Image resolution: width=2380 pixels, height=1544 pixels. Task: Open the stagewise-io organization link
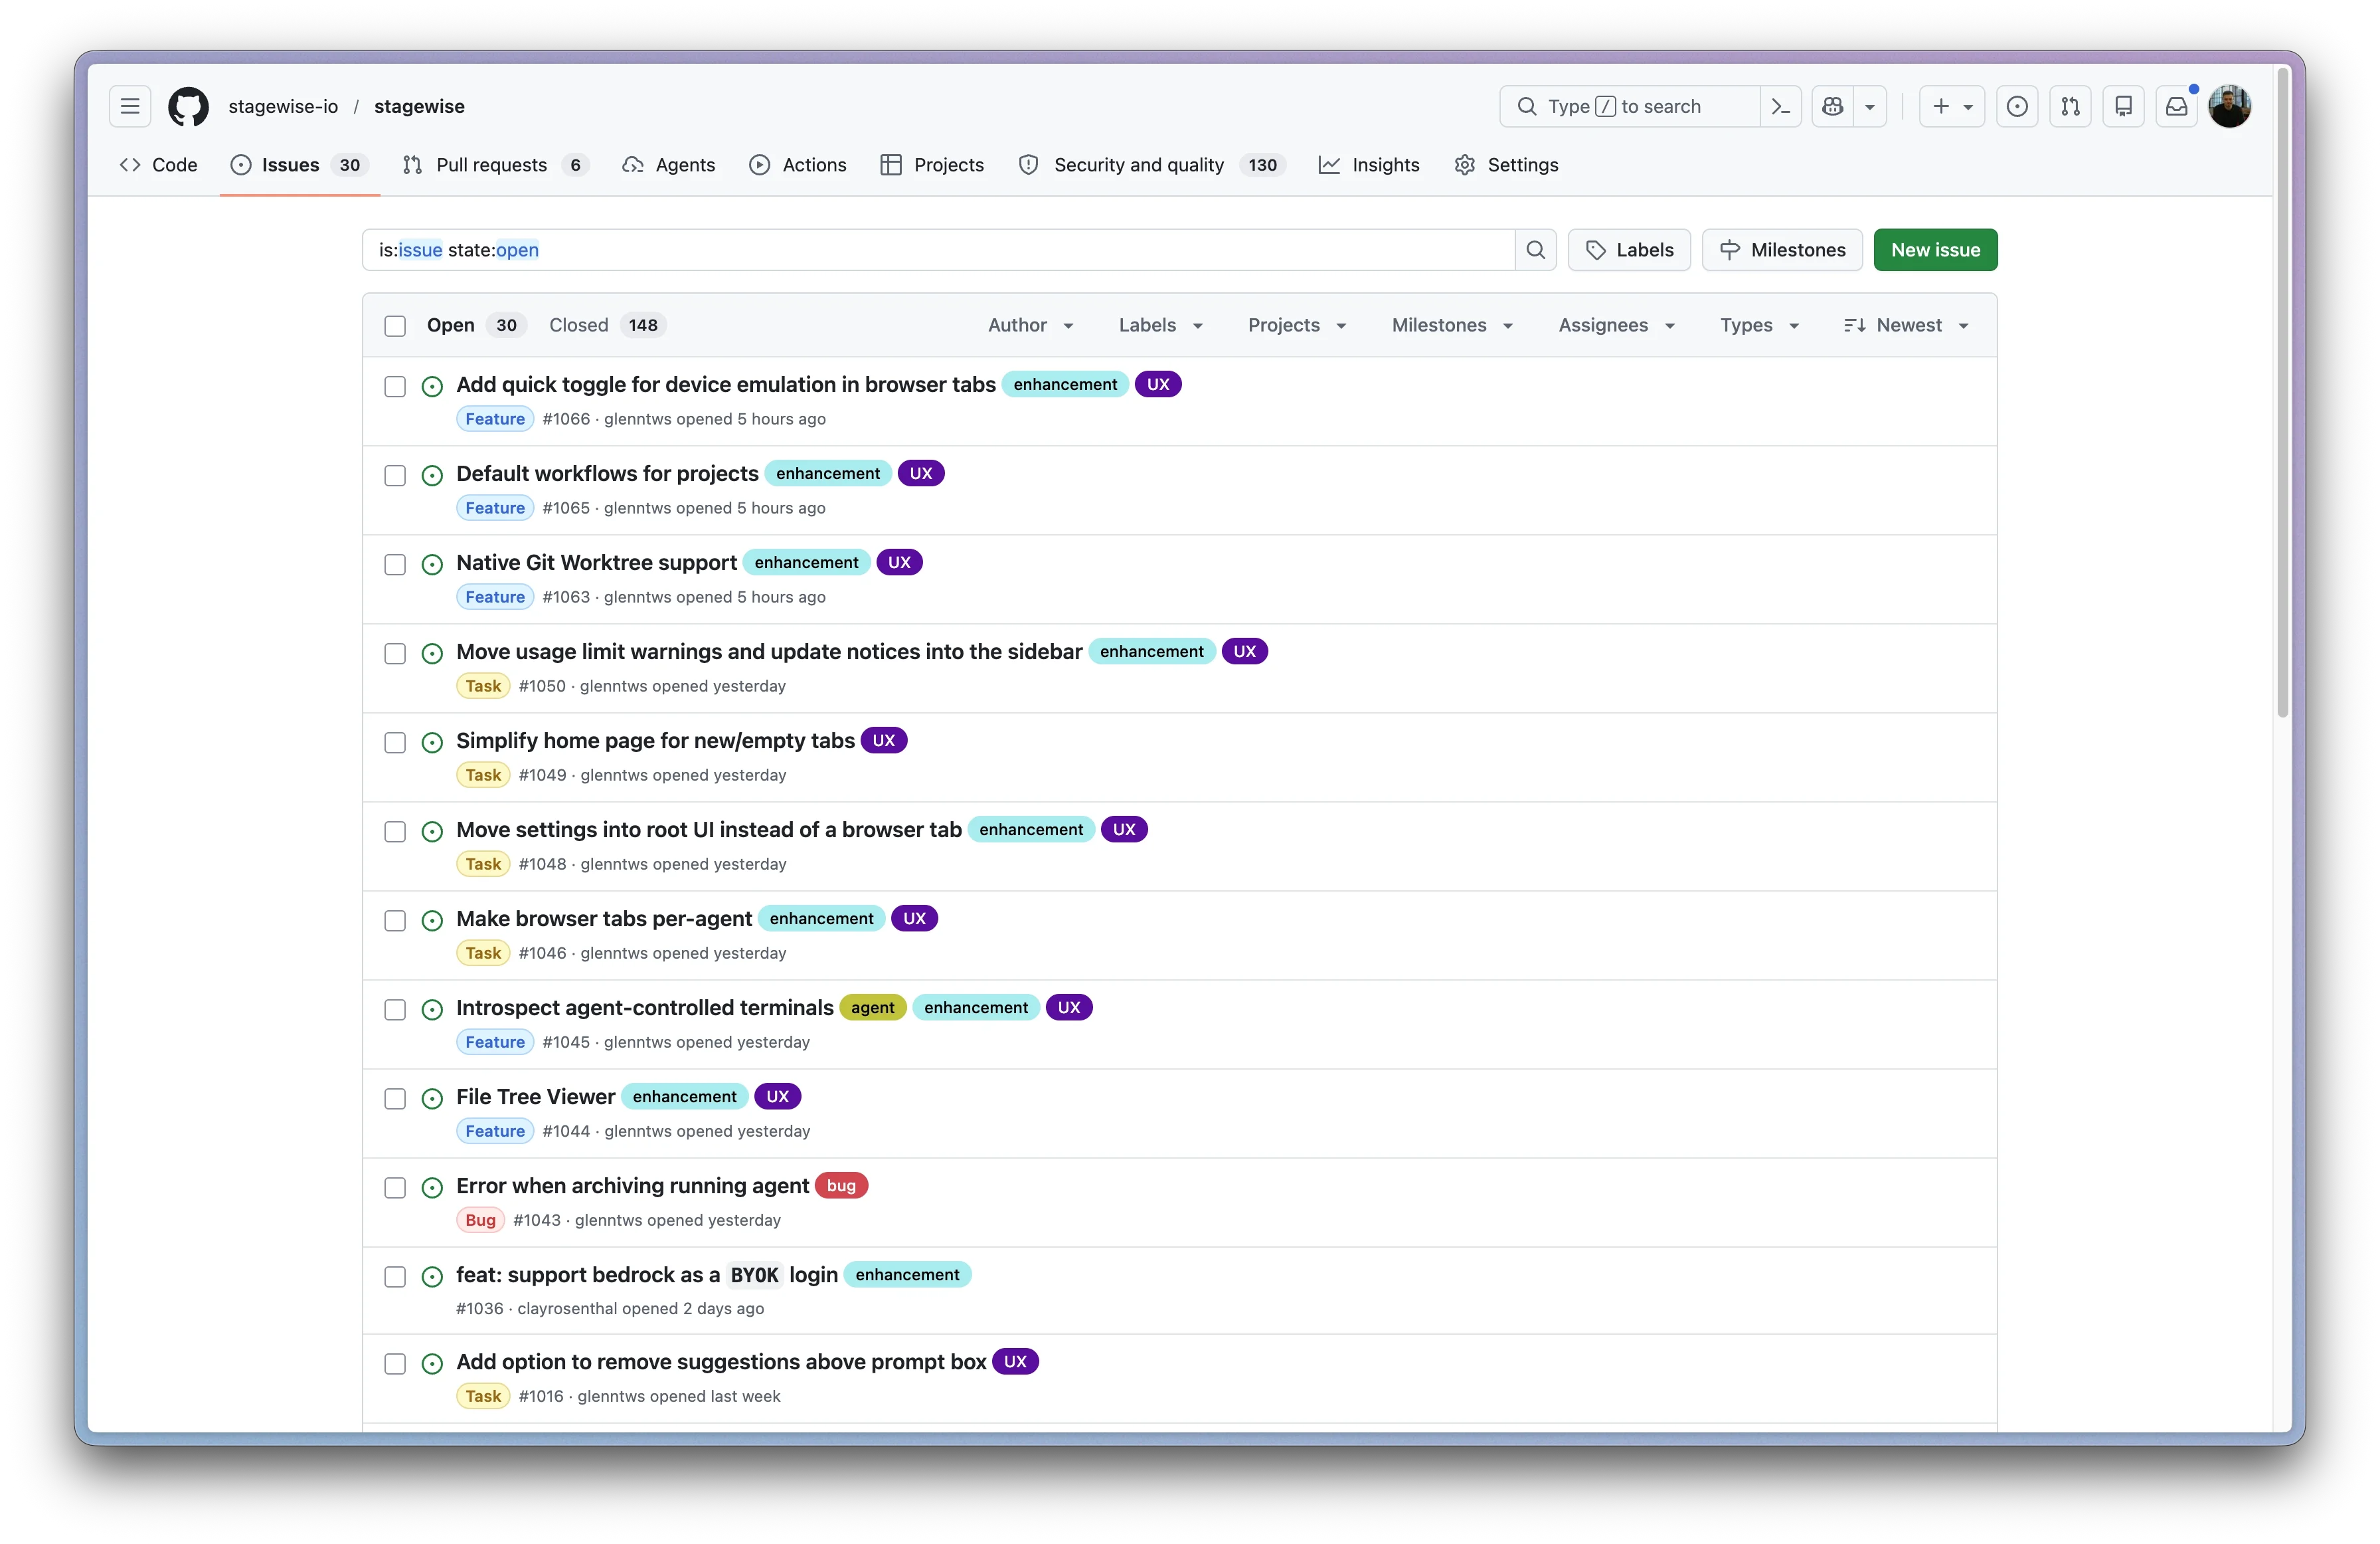[283, 106]
